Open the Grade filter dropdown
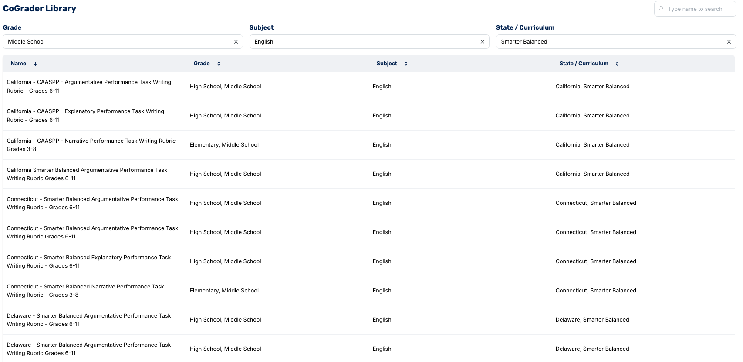 (x=123, y=42)
